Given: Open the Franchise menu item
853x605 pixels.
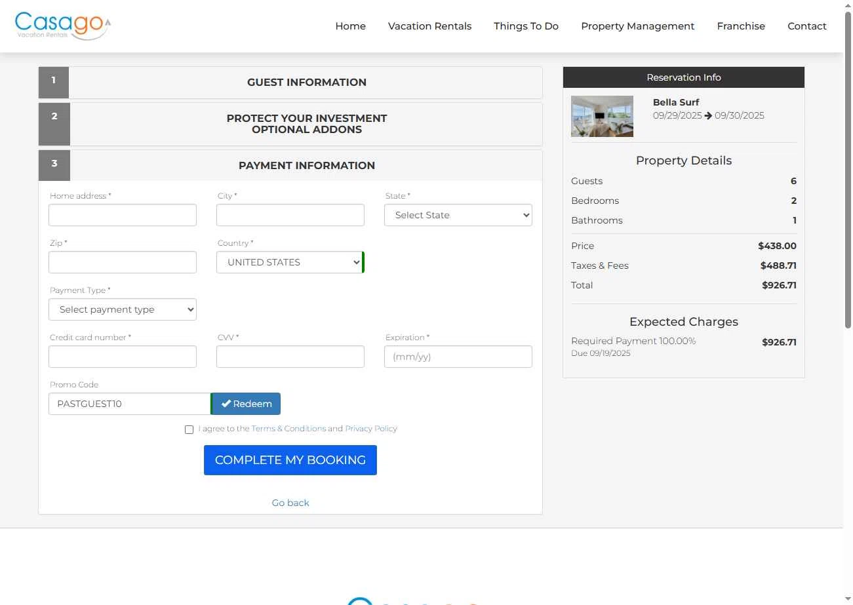Looking at the screenshot, I should tap(741, 26).
